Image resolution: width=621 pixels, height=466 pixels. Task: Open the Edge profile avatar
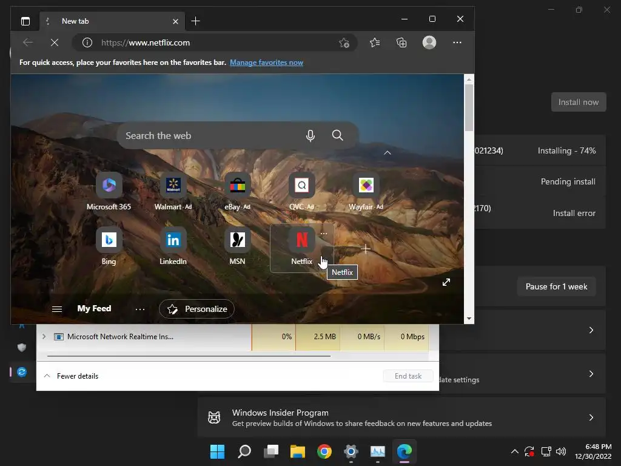tap(429, 42)
